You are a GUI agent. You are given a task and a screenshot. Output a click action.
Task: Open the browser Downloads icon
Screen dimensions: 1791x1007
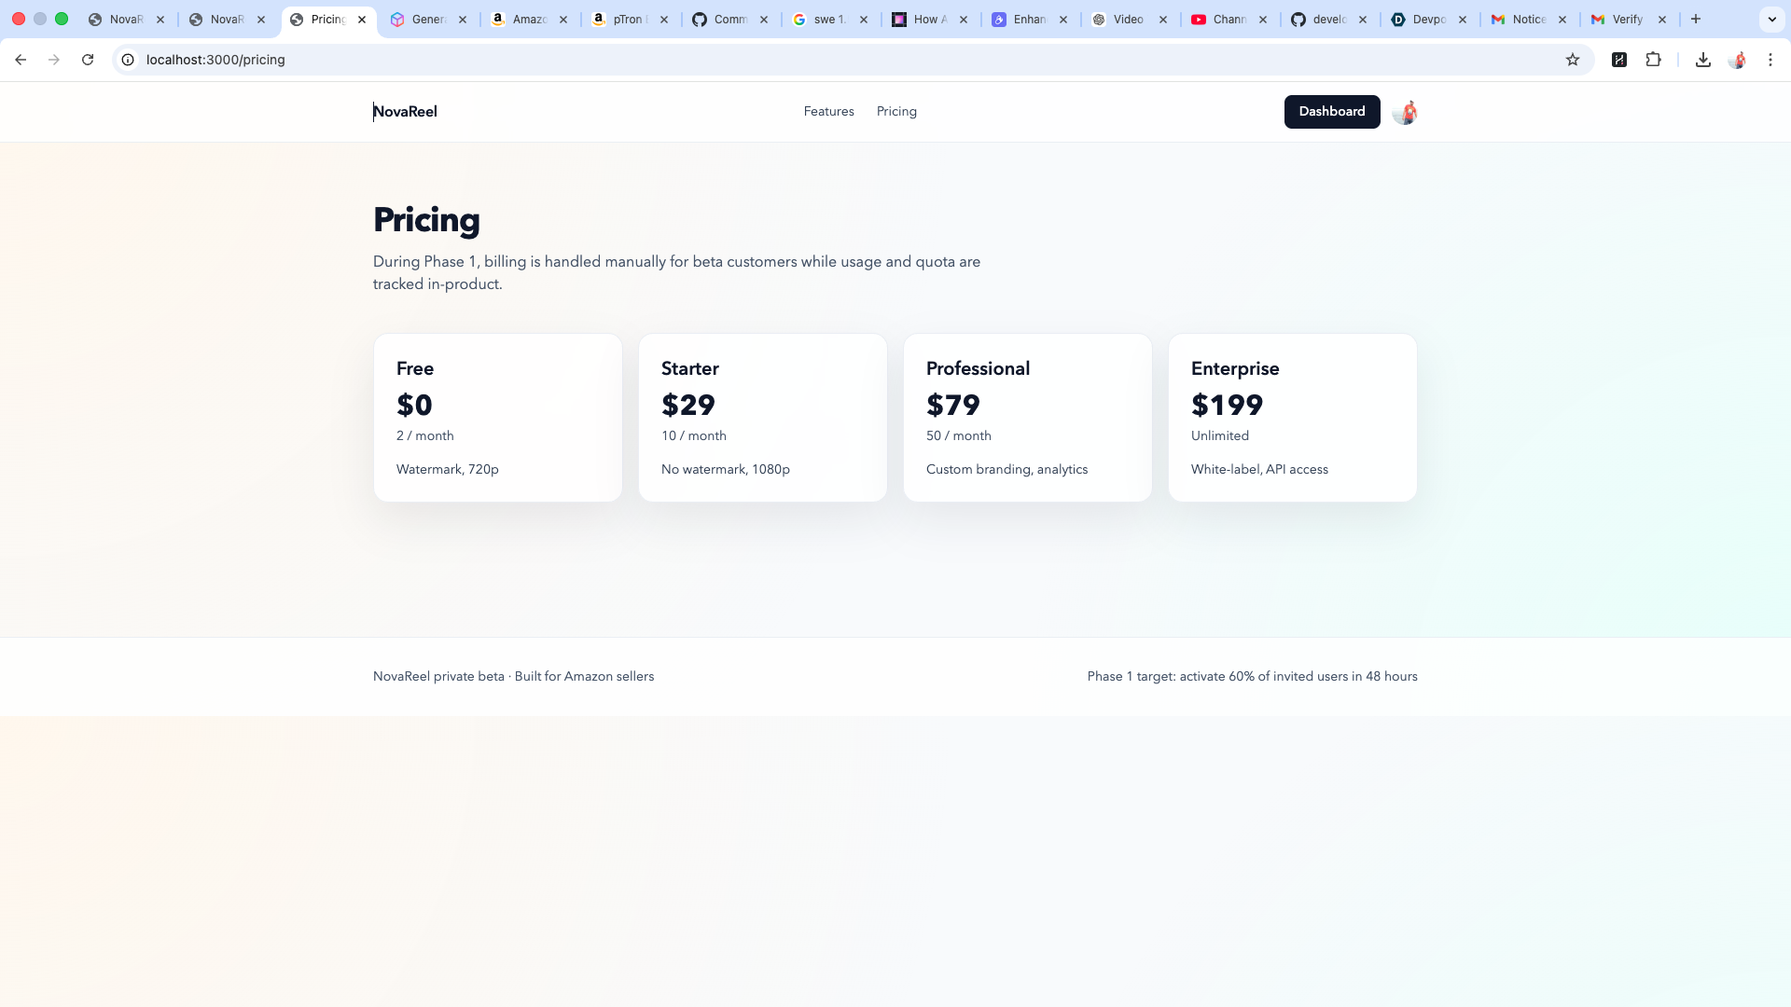coord(1703,60)
